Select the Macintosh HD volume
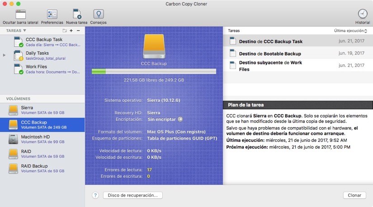The image size is (373, 207). pyautogui.click(x=42, y=139)
